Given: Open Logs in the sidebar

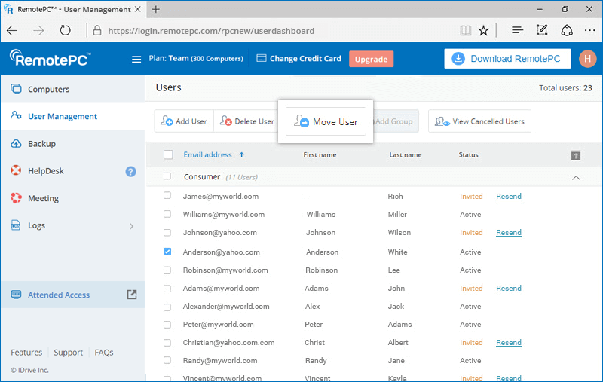Looking at the screenshot, I should tap(73, 225).
